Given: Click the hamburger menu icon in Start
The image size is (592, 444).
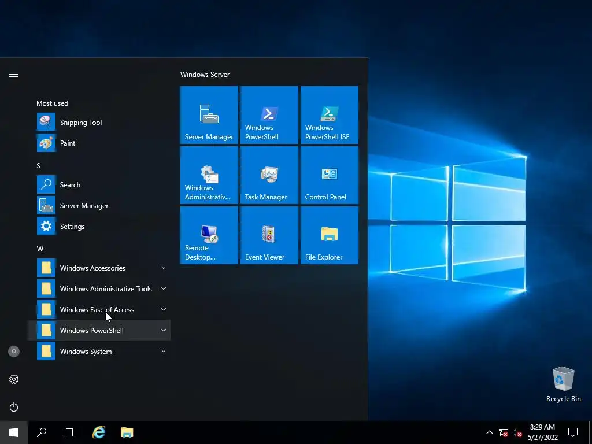Looking at the screenshot, I should point(14,75).
